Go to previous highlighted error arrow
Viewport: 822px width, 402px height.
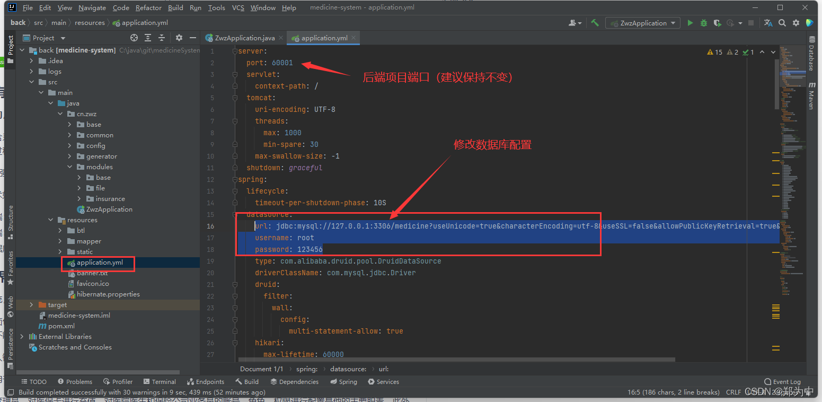(x=762, y=52)
